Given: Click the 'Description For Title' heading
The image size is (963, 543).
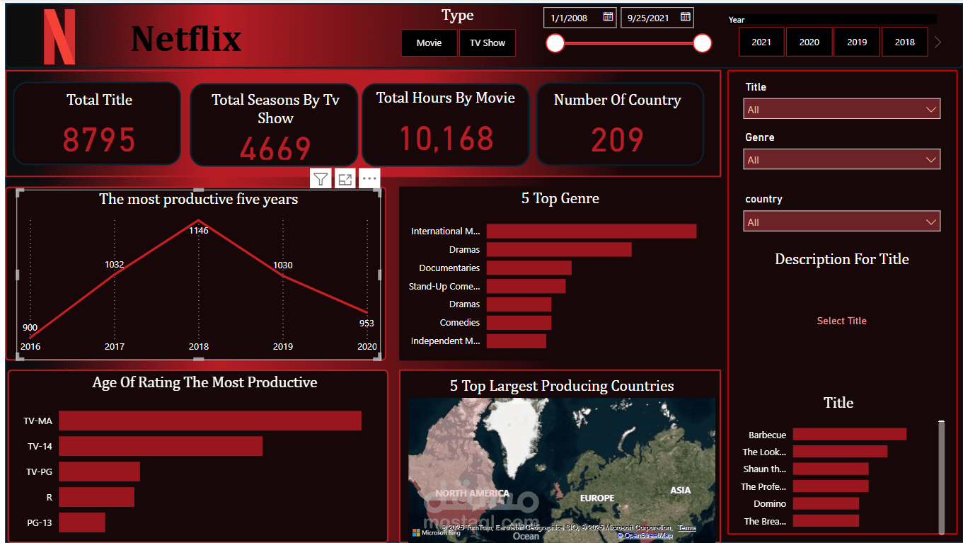Looking at the screenshot, I should [x=842, y=259].
